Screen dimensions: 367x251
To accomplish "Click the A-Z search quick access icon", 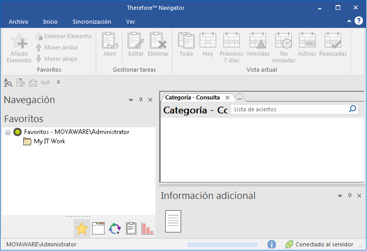I will coord(8,82).
